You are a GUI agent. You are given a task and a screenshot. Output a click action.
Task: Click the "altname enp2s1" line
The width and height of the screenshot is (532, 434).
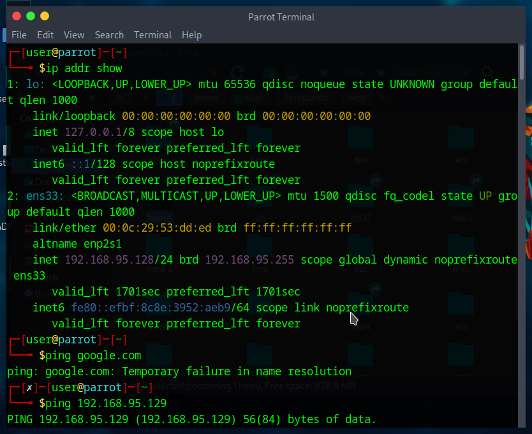click(x=77, y=244)
